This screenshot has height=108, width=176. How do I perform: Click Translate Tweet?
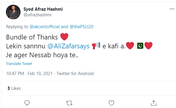pyautogui.click(x=19, y=63)
